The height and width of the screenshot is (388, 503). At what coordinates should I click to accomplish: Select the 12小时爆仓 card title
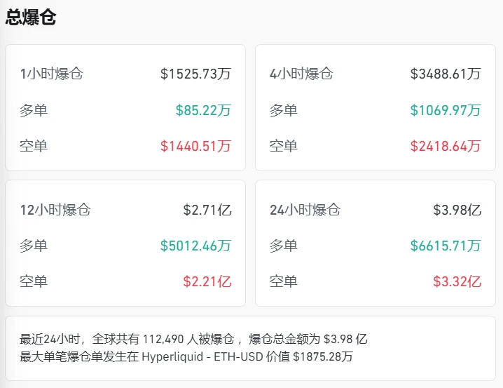(55, 210)
